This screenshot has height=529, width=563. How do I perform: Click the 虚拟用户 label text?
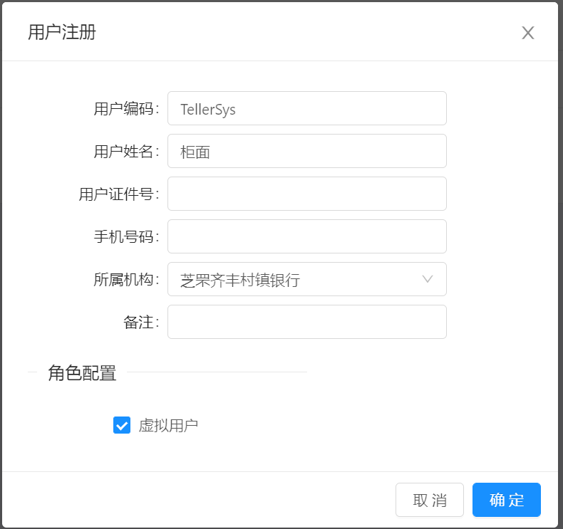tap(168, 425)
